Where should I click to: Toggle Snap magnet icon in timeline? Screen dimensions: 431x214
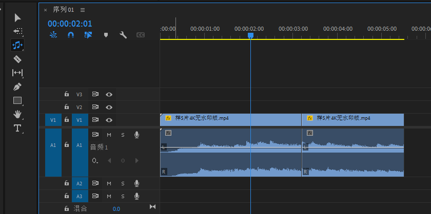pos(71,35)
